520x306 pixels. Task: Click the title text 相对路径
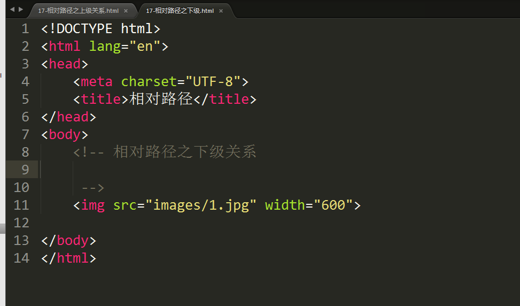161,99
